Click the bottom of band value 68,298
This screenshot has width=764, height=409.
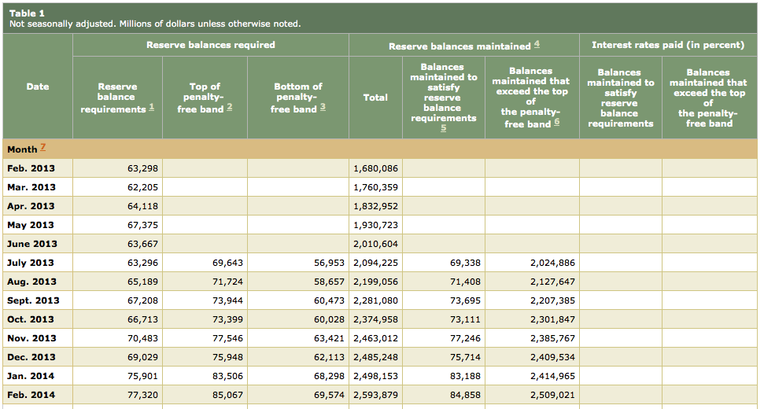click(x=329, y=377)
